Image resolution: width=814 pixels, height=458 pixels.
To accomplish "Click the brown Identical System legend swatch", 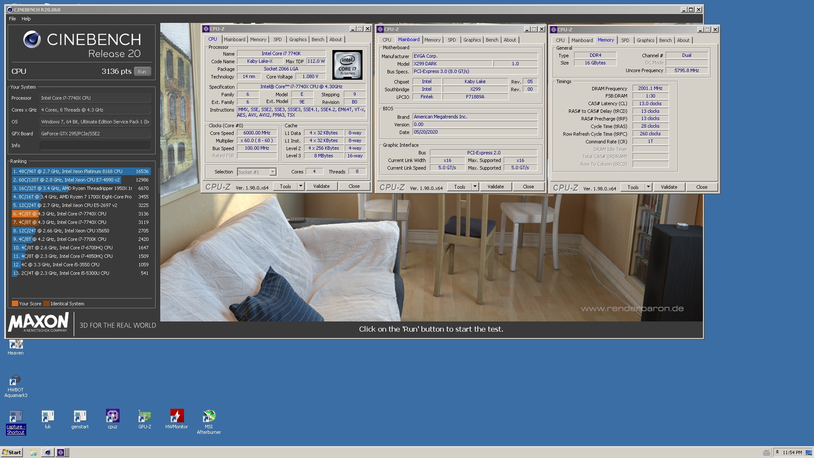I will [x=46, y=304].
